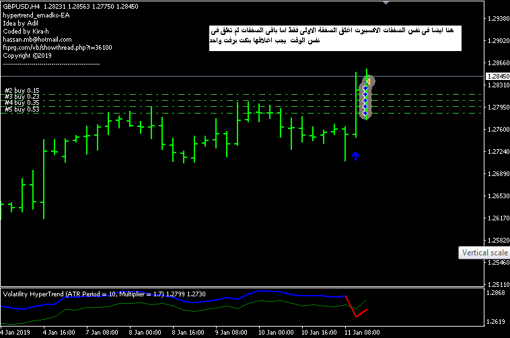Select the #2 buy 0.15 order label

tap(22, 91)
